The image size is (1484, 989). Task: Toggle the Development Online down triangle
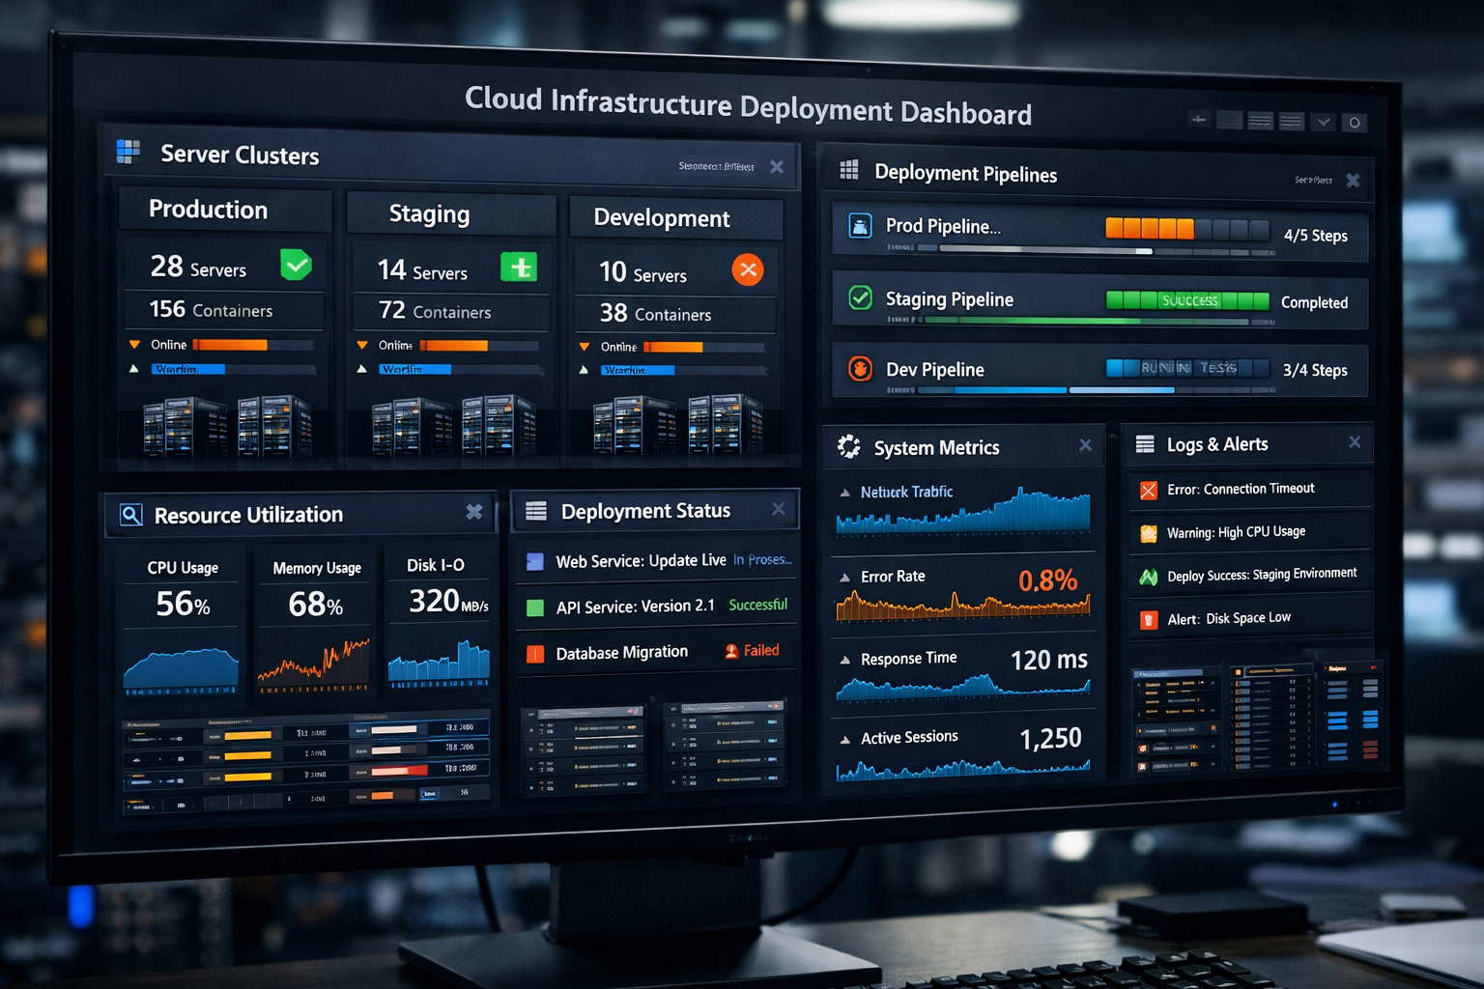coord(585,346)
